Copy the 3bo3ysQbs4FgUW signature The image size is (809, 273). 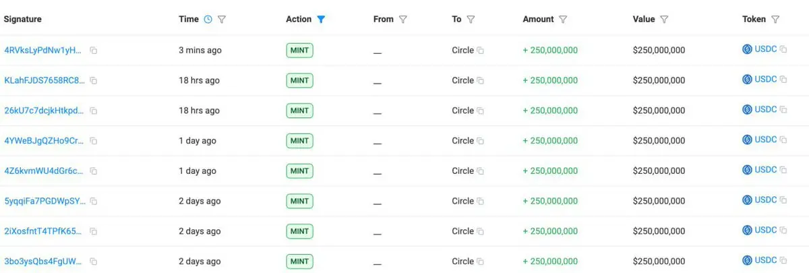click(x=94, y=262)
